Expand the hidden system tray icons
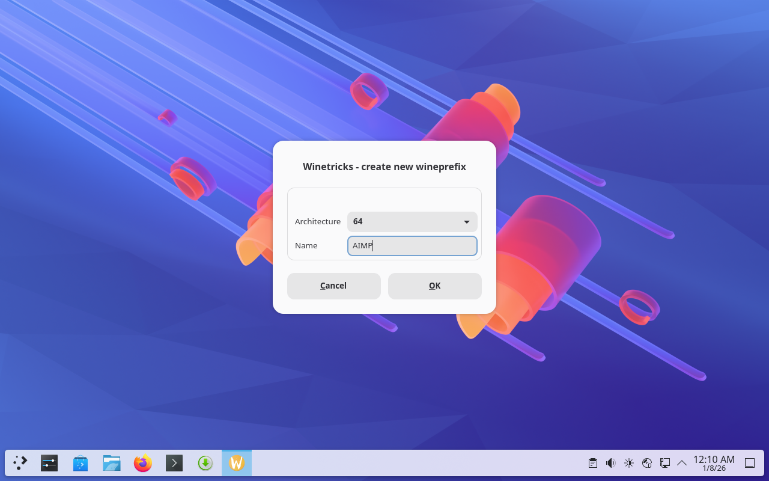 pos(682,463)
